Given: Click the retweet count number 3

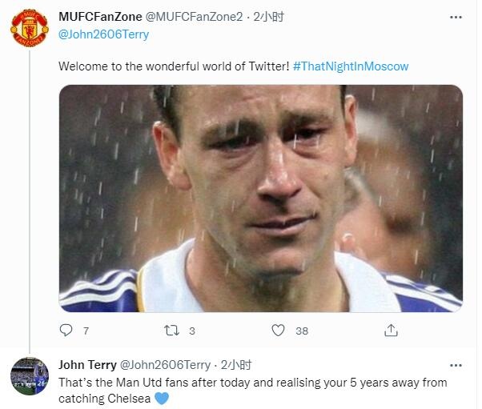Looking at the screenshot, I should point(191,331).
